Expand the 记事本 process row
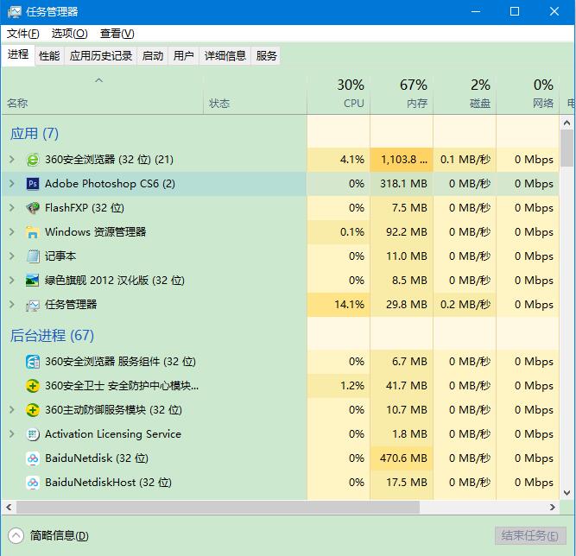576x556 pixels. (x=12, y=256)
